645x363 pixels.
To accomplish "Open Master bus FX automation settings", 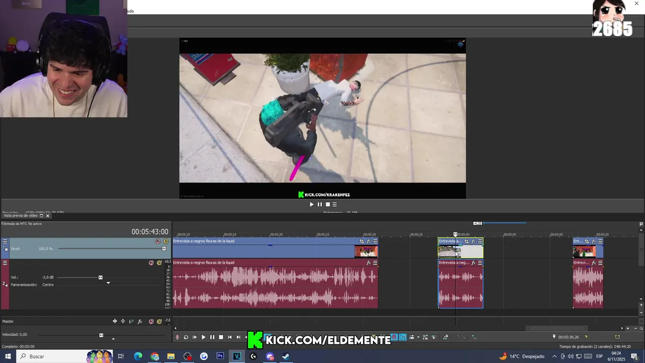I will [132, 321].
